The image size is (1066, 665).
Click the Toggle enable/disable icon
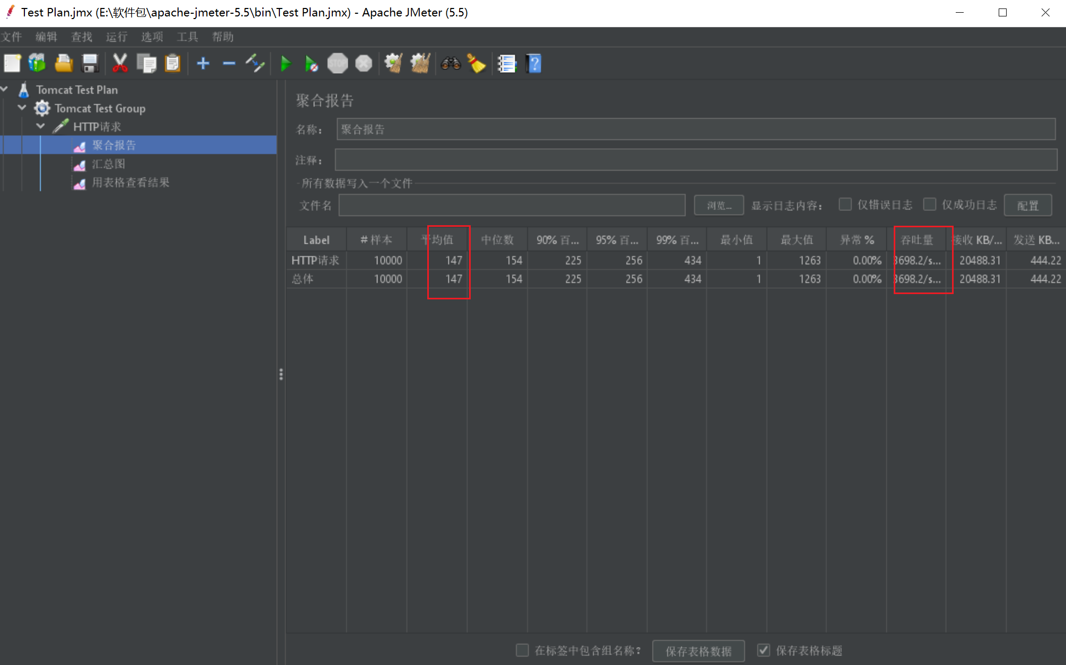tap(255, 64)
